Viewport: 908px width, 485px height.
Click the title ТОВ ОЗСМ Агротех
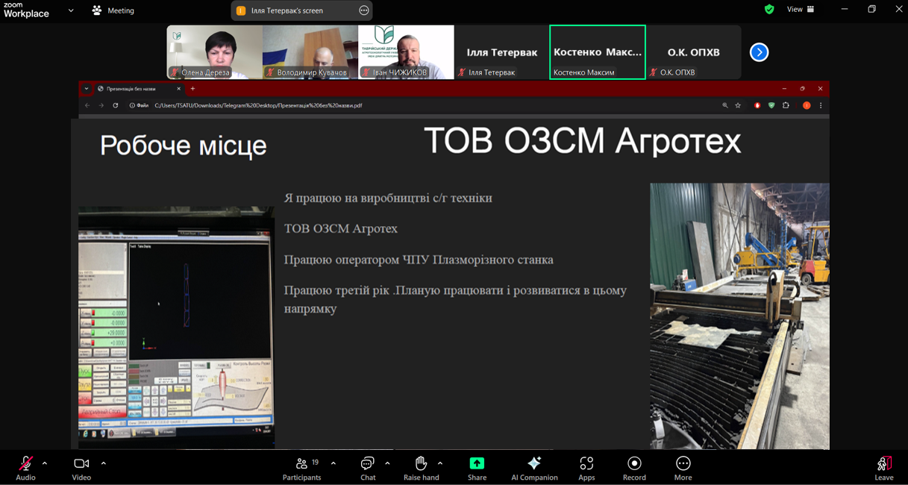(582, 141)
